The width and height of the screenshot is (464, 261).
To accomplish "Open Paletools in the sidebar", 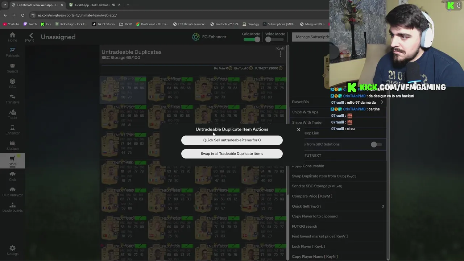I will pos(12,53).
